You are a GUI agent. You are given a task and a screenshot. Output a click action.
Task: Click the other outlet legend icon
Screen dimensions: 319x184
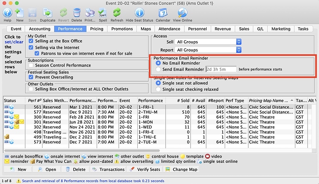click(117, 156)
